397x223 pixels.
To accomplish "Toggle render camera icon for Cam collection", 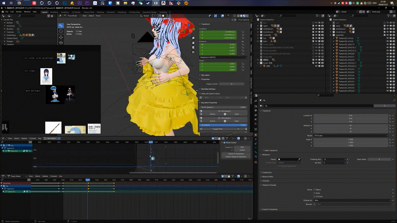I will tap(323, 41).
